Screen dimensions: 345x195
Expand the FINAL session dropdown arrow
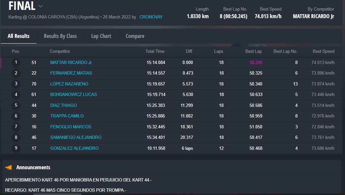41,6
